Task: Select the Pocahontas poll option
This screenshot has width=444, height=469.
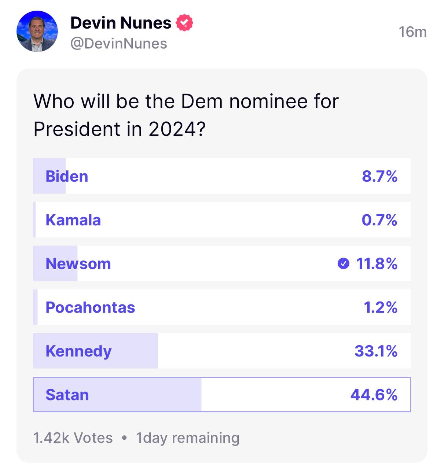Action: 222,307
